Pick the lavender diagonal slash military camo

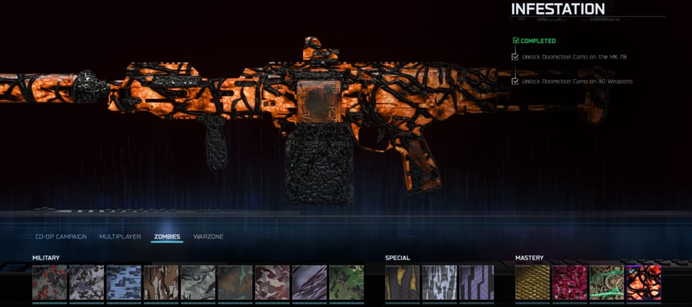tap(309, 282)
